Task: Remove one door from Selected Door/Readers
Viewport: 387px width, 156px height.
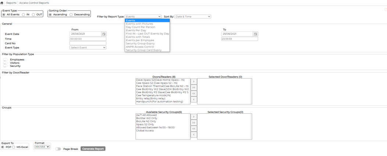Action: pyautogui.click(x=194, y=100)
